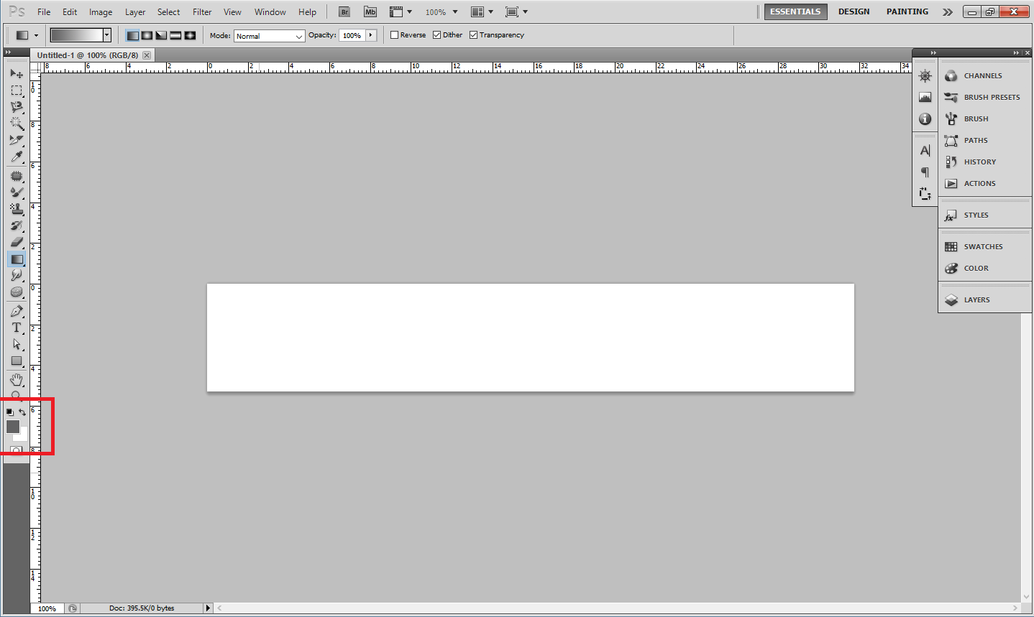This screenshot has width=1034, height=617.
Task: Uncheck the Dither option
Action: coord(436,35)
